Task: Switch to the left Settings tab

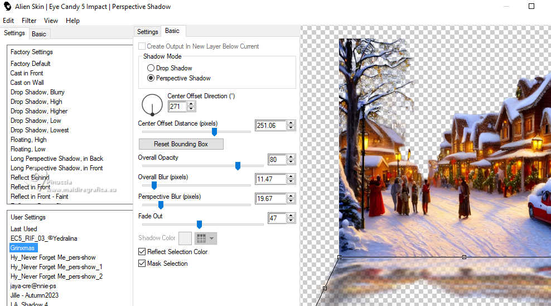Action: tap(14, 33)
